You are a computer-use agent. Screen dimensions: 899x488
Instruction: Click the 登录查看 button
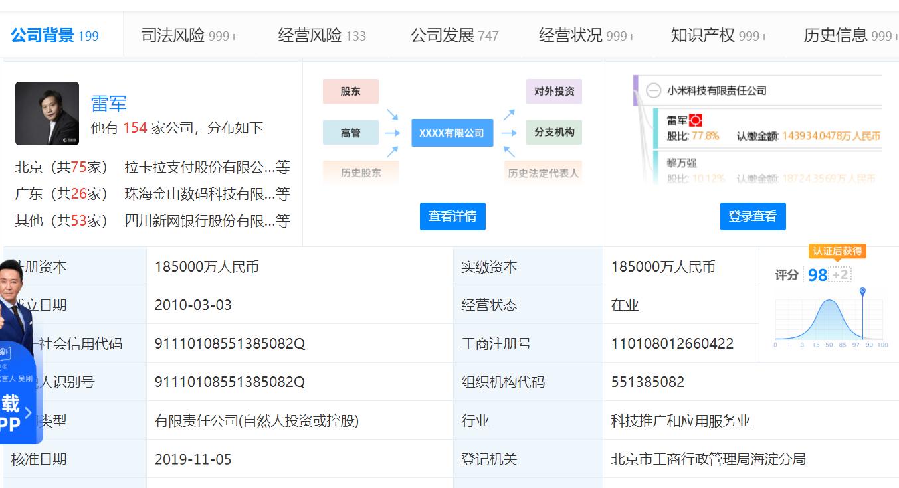click(x=752, y=216)
